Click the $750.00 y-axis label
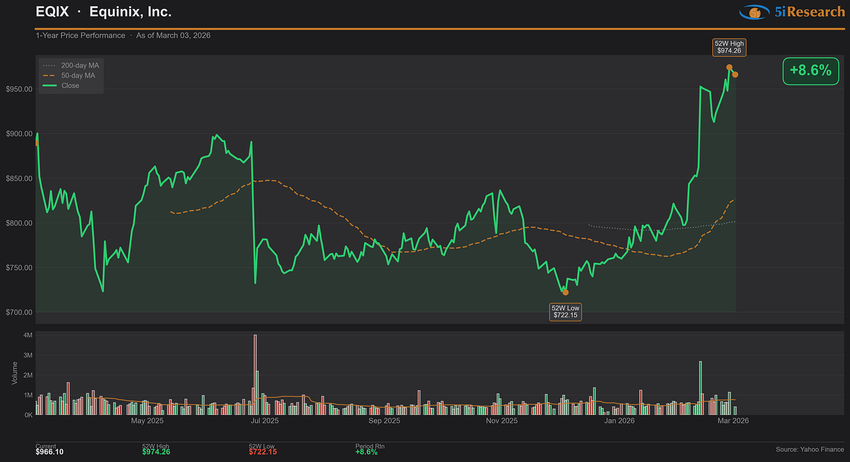 click(x=19, y=268)
